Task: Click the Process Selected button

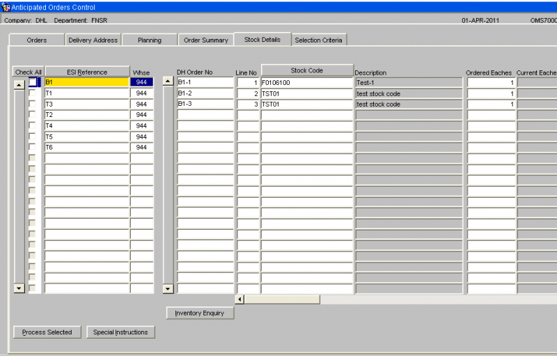Action: coord(47,332)
